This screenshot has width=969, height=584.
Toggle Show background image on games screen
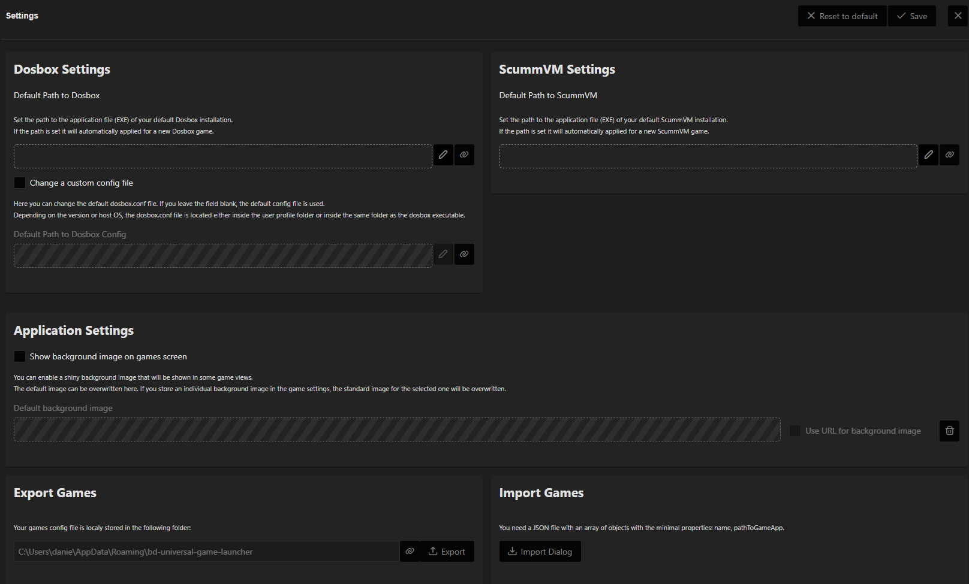[x=20, y=356]
